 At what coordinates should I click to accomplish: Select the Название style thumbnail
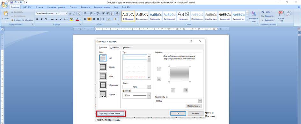coord(183,16)
